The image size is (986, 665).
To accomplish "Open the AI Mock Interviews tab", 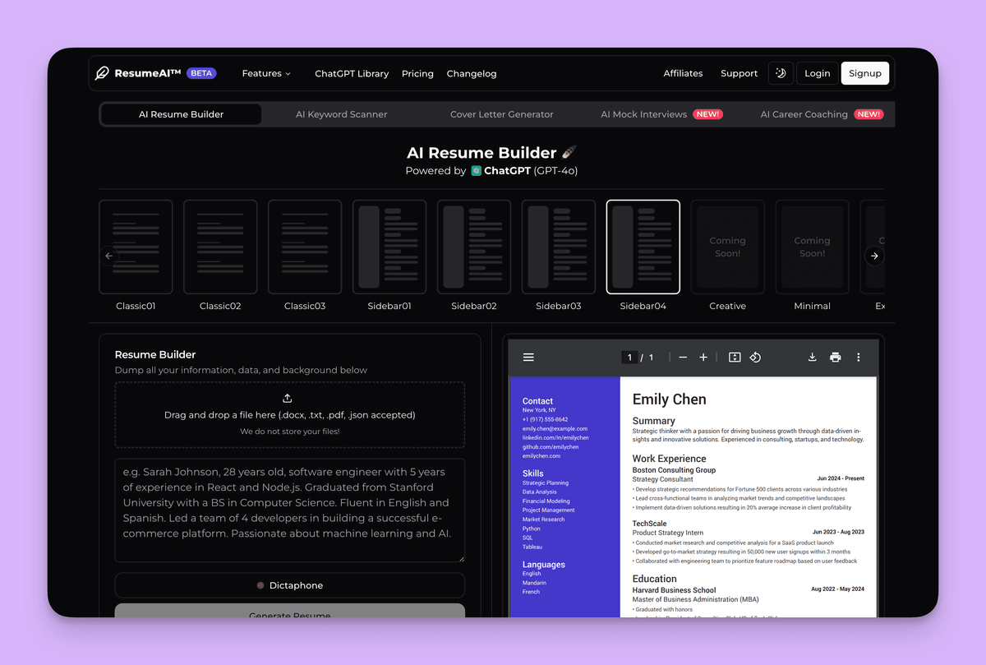I will (x=661, y=114).
